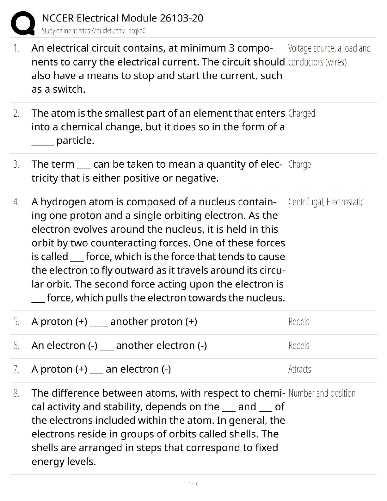387x501 pixels.
Task: Select the "Repels" answer for question 5
Action: pos(299,322)
